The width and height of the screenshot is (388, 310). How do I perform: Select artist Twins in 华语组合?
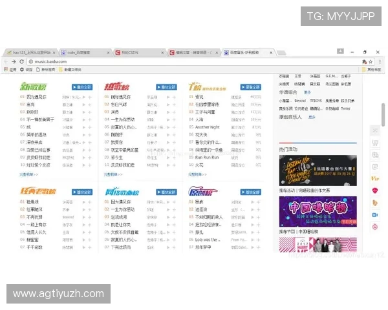click(x=345, y=108)
